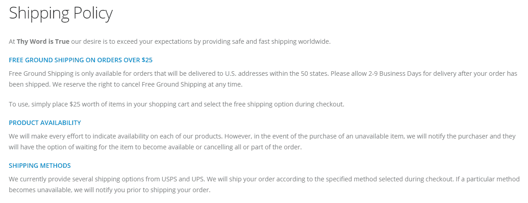Open the "FREE GROUND SHIPPING ON ORDERS OVER $25" heading
The image size is (528, 203).
pyautogui.click(x=80, y=60)
